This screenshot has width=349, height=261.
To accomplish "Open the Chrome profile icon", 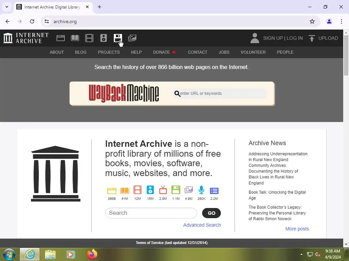I will tap(329, 21).
